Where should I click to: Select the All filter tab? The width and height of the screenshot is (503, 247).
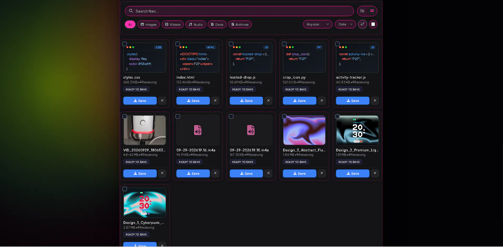point(130,24)
